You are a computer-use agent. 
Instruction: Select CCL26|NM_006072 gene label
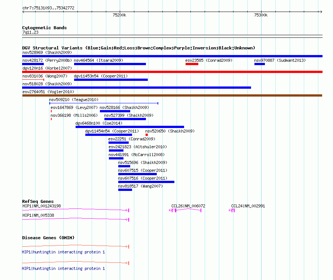click(x=188, y=206)
